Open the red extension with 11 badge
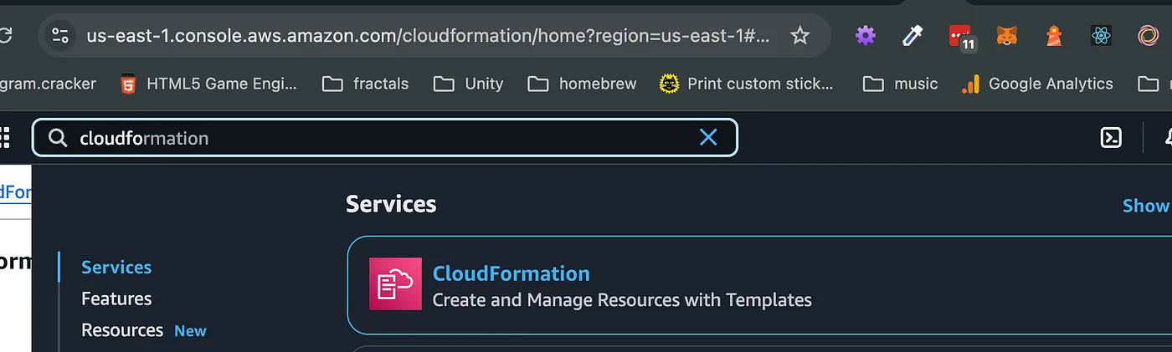1172x352 pixels. (961, 37)
